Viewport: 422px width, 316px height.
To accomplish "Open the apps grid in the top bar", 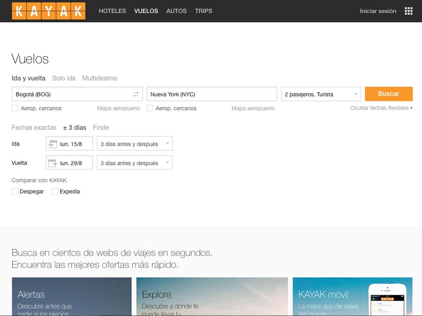I will (408, 10).
